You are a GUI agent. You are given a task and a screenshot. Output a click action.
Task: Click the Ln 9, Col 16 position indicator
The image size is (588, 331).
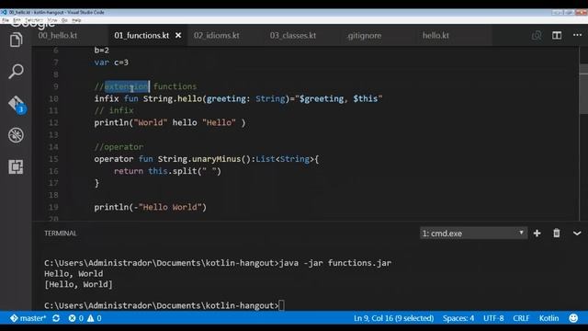pos(393,318)
